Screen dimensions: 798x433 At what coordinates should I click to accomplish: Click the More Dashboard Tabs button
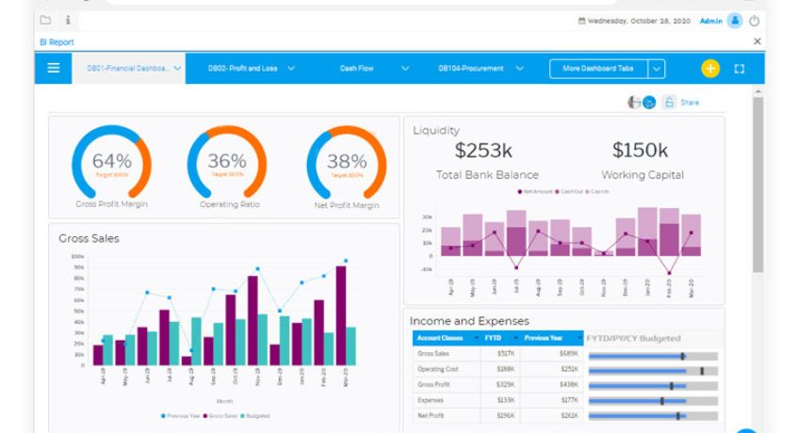click(598, 69)
